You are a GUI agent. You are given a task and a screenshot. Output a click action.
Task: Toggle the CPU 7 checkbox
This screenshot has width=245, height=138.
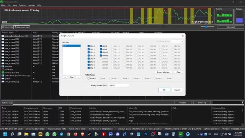(88, 68)
